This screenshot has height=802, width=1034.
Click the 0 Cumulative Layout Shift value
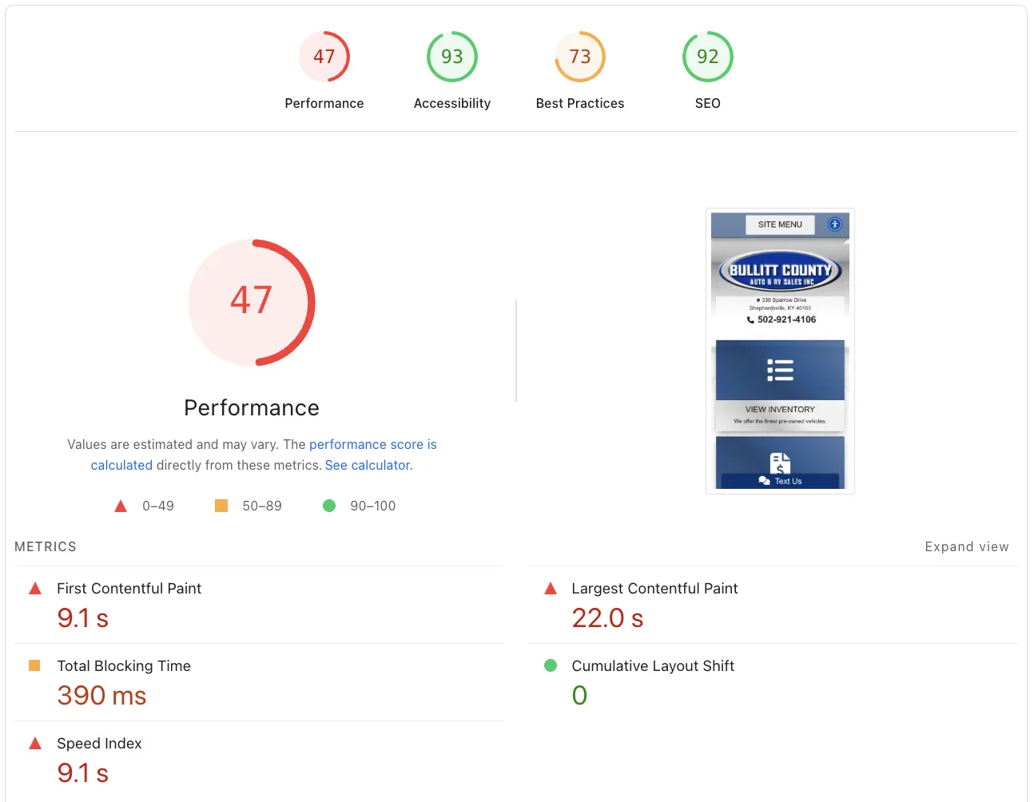(x=579, y=696)
